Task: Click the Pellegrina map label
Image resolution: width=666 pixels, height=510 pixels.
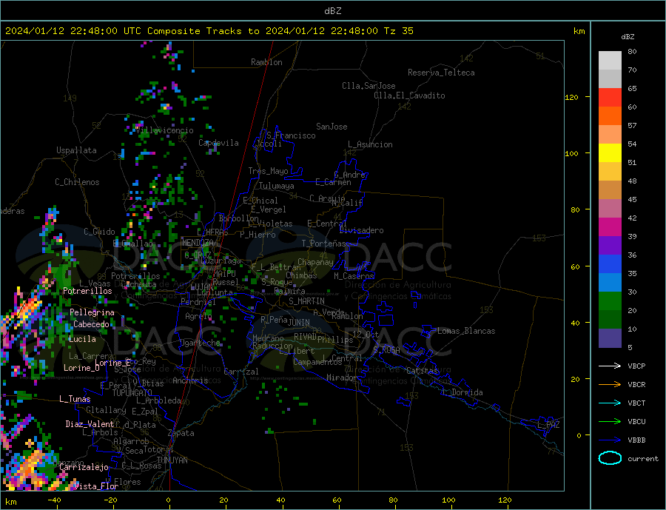Action: coord(92,312)
